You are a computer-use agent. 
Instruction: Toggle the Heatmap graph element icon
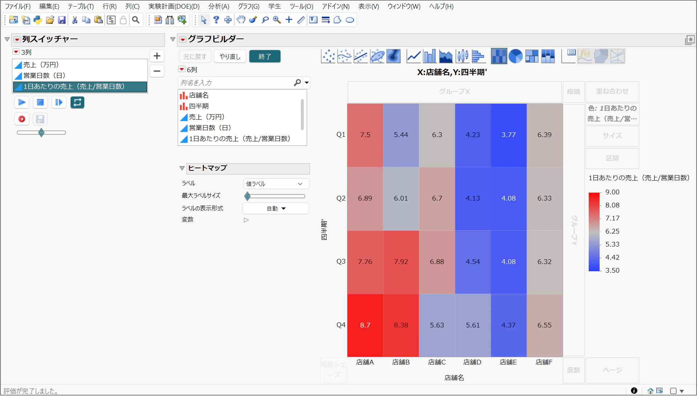click(x=499, y=56)
